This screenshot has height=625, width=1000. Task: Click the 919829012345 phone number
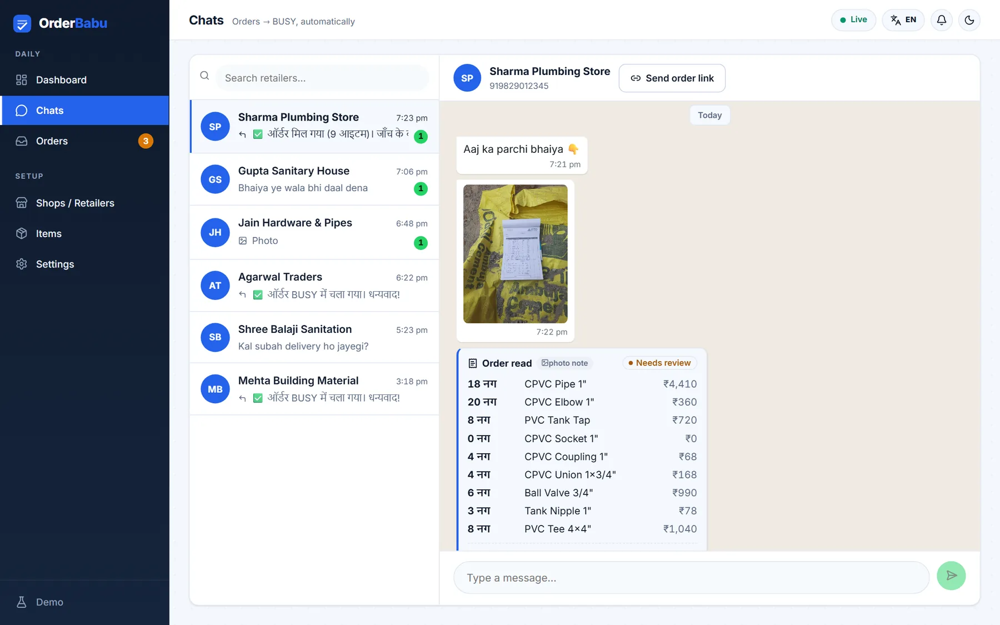tap(519, 86)
